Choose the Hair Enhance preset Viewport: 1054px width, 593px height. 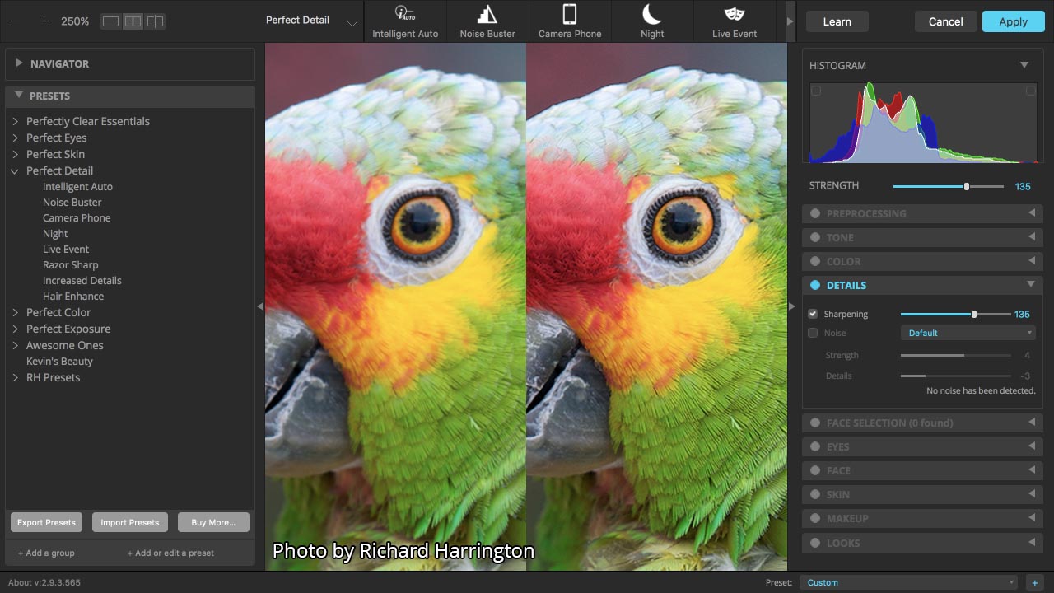coord(73,296)
